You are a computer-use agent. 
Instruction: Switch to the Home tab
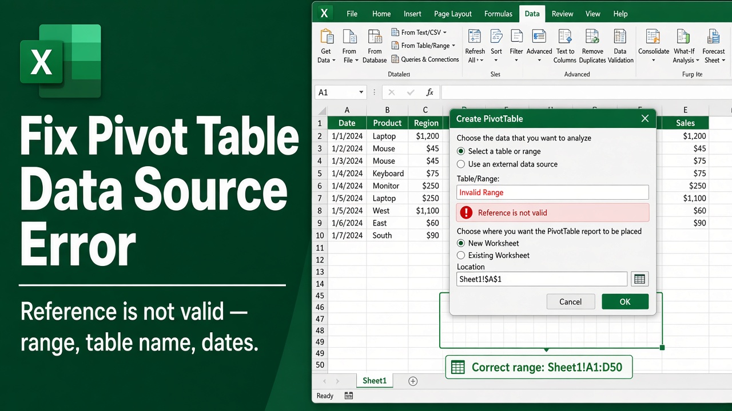click(x=381, y=14)
